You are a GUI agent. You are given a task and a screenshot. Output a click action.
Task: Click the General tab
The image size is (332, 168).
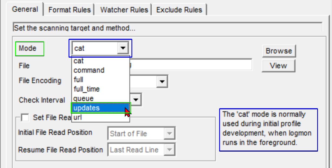(25, 9)
